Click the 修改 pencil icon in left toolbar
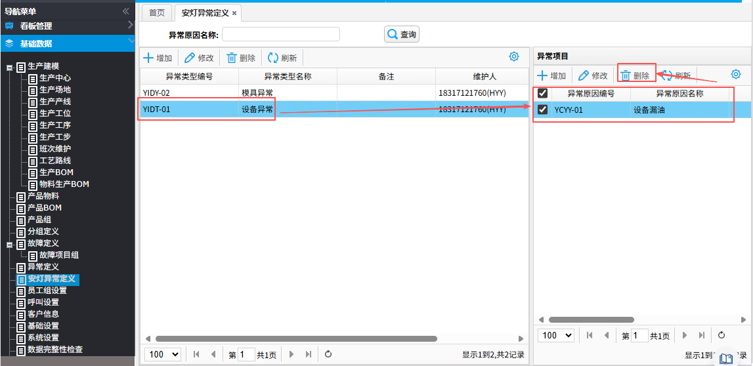753x366 pixels. click(x=190, y=58)
